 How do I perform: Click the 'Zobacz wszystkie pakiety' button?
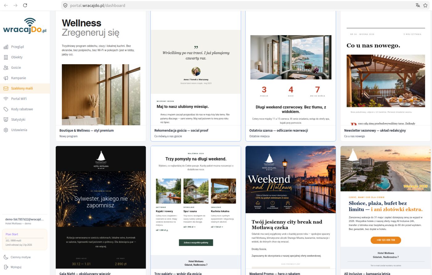196,243
